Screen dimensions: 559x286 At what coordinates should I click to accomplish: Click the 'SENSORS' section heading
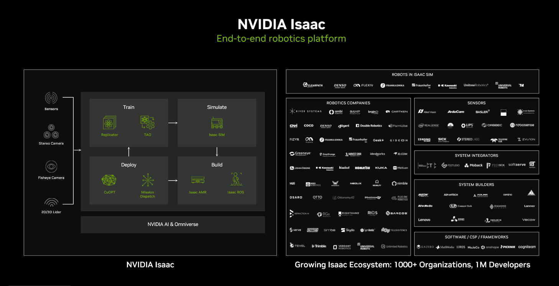pos(477,103)
